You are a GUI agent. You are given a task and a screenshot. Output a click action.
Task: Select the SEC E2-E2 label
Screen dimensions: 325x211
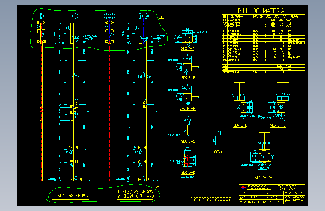pos(263,178)
